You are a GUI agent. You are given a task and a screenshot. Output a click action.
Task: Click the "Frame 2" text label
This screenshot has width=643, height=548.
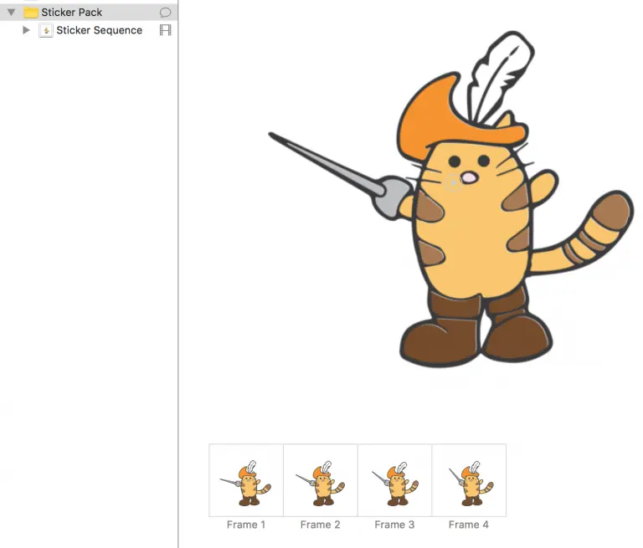(x=321, y=525)
